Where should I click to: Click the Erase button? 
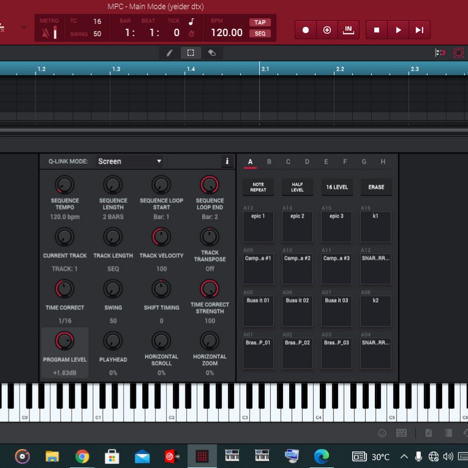pyautogui.click(x=376, y=187)
